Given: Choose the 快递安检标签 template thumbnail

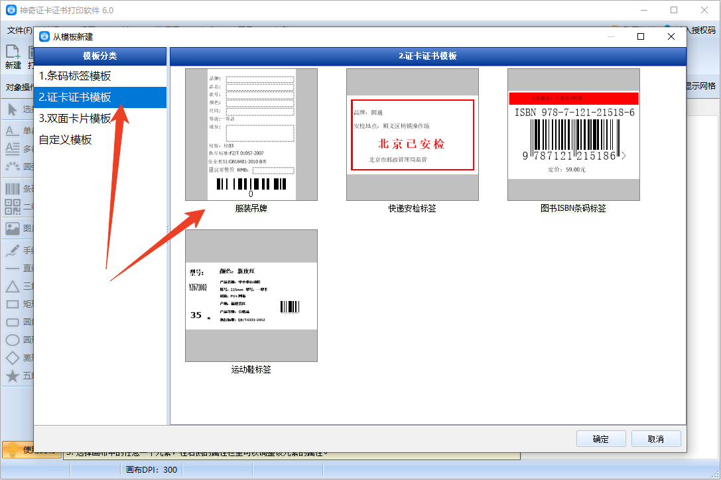Looking at the screenshot, I should click(x=412, y=135).
